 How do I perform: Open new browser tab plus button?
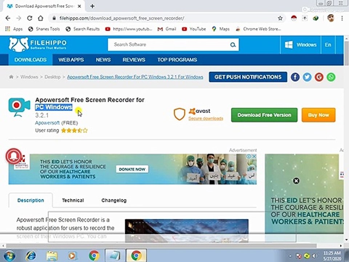(x=92, y=6)
